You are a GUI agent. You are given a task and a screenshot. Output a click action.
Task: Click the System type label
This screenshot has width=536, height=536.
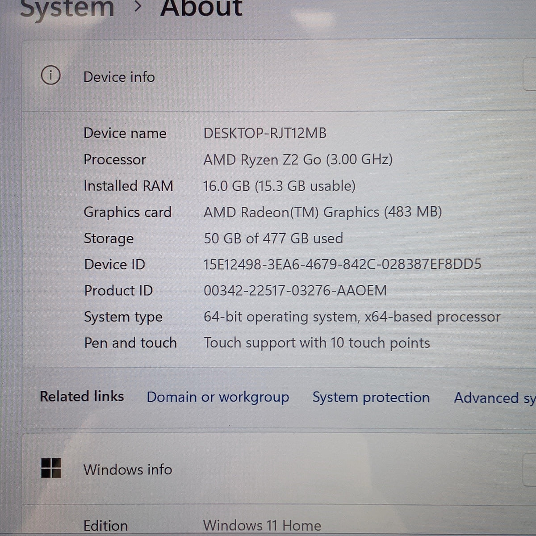123,317
